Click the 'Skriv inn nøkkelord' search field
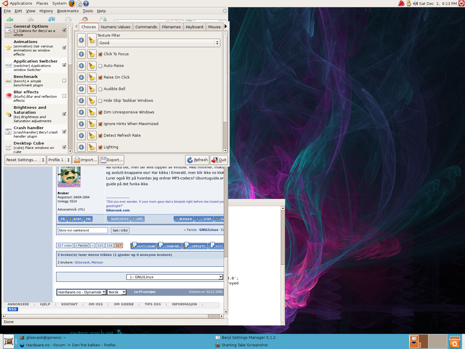465x349 pixels. click(x=83, y=230)
